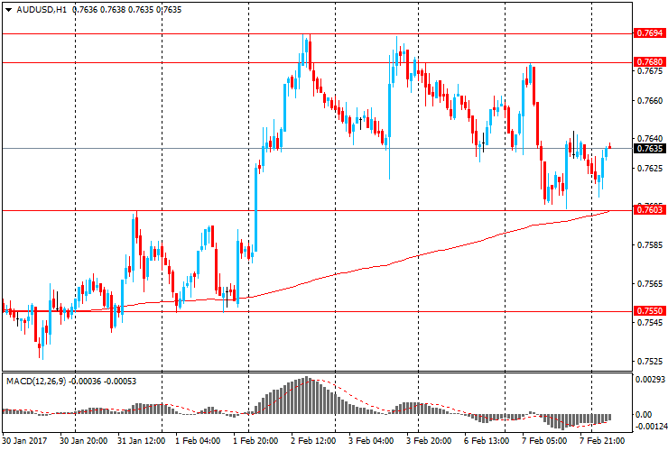Select the 0.7680 horizontal line price tag
The height and width of the screenshot is (451, 668).
pyautogui.click(x=649, y=61)
